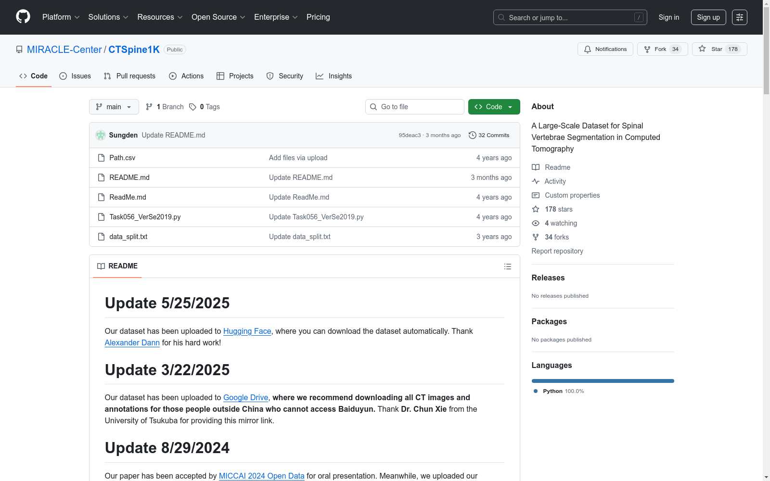770x481 pixels.
Task: Star the CTSpine1K repository
Action: point(719,49)
